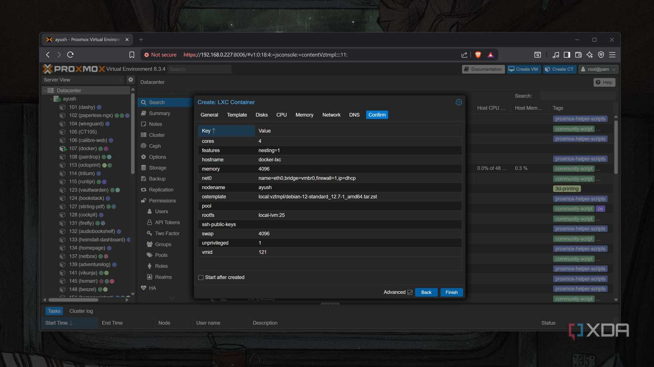Collapse the ayush node in the tree
Viewport: 654px width, 367px height.
pyautogui.click(x=51, y=98)
